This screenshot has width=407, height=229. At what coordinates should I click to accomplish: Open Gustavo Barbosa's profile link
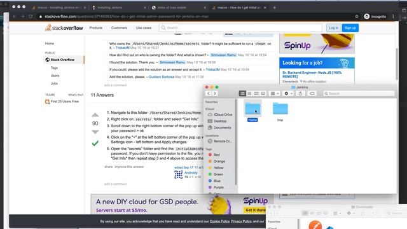pos(162,77)
